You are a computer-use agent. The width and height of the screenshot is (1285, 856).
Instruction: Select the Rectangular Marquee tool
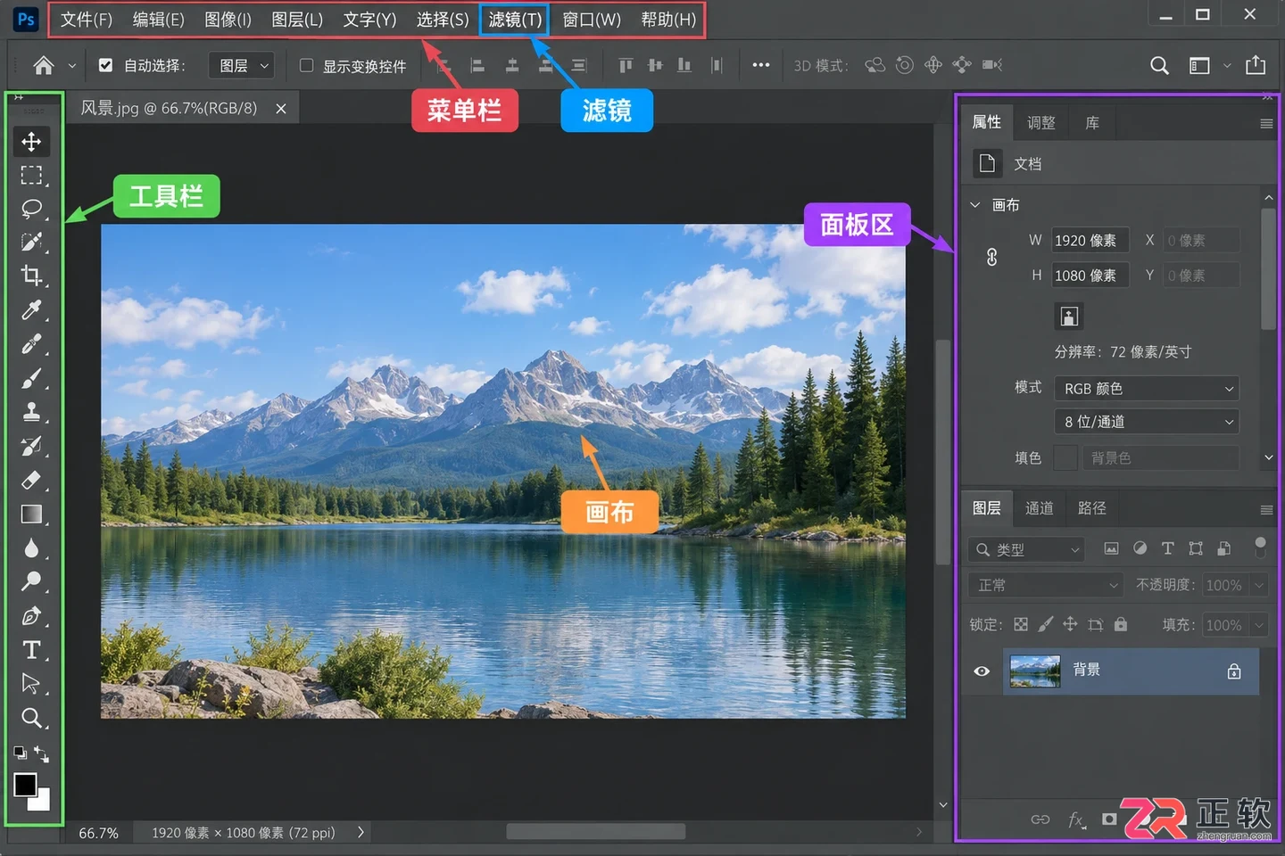31,175
